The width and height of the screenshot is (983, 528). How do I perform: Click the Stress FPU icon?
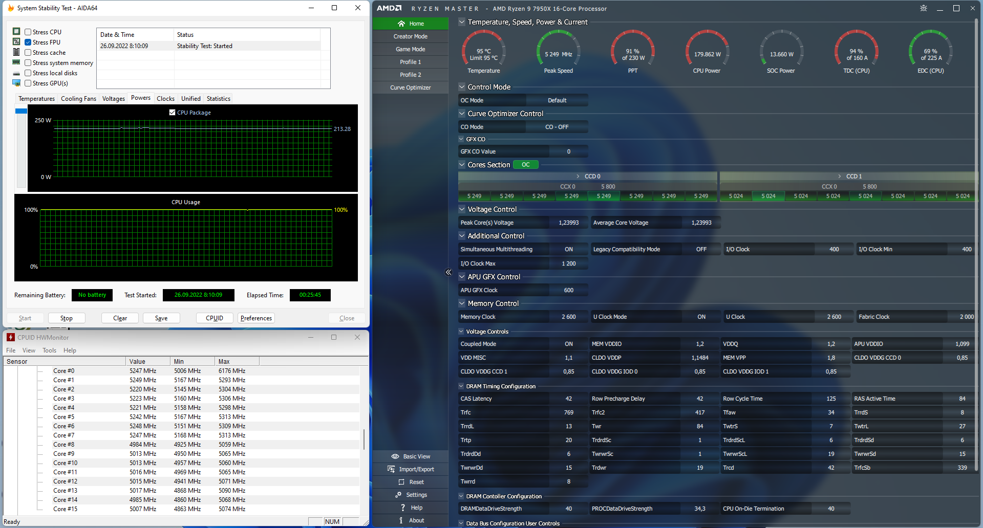coord(16,41)
